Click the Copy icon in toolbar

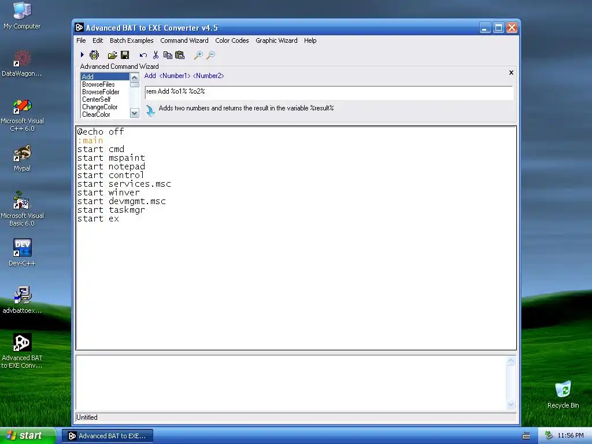(x=168, y=55)
